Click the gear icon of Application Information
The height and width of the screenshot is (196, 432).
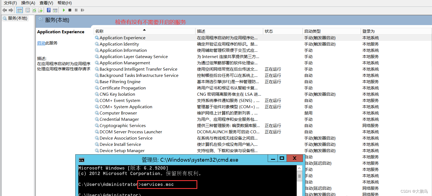pos(97,50)
